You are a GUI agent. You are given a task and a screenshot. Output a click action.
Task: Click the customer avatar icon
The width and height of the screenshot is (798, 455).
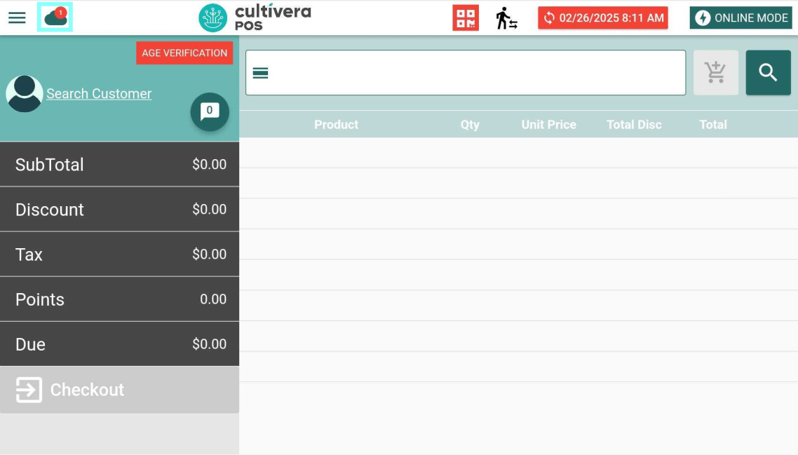point(24,94)
